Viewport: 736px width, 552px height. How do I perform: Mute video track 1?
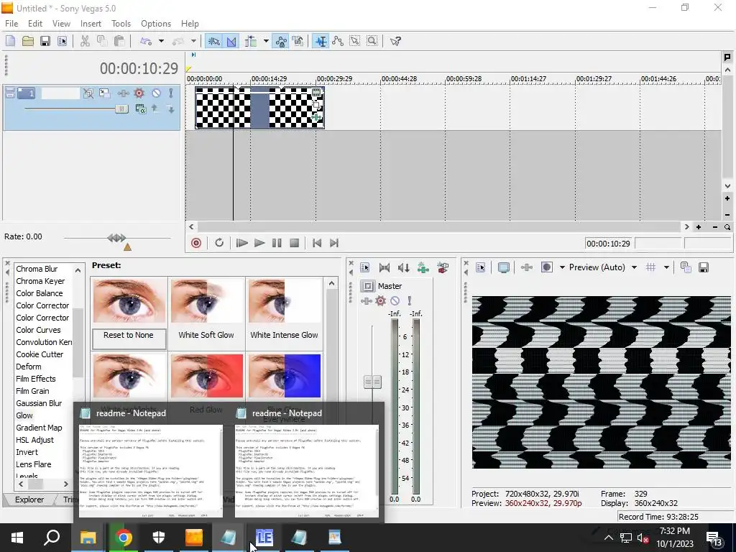click(156, 93)
